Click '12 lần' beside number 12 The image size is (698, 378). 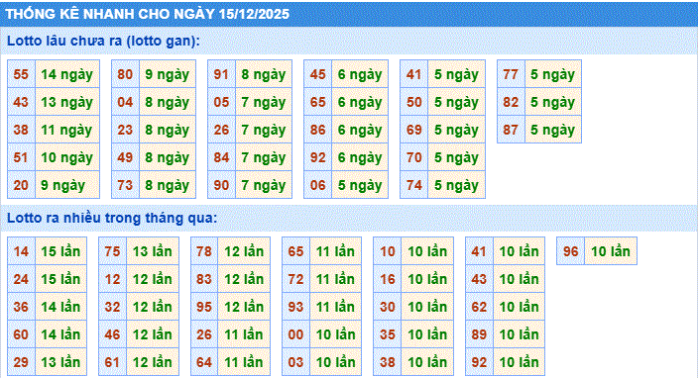pyautogui.click(x=153, y=279)
